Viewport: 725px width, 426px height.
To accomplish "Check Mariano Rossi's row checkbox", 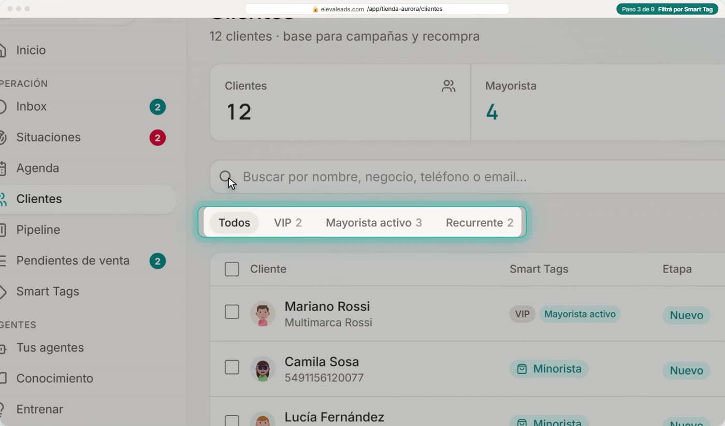I will [x=232, y=312].
